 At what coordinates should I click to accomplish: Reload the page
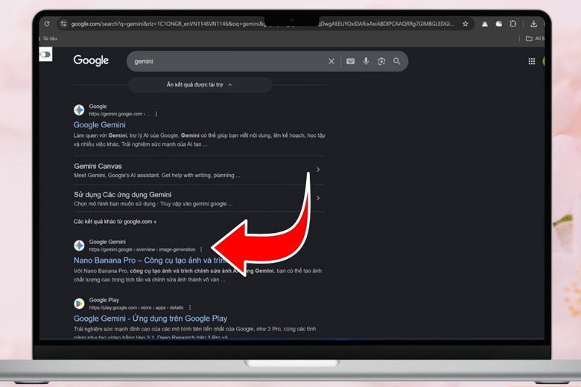pyautogui.click(x=47, y=24)
